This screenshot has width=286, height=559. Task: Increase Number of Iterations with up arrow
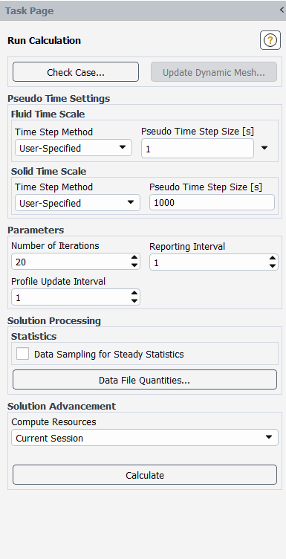pyautogui.click(x=134, y=258)
